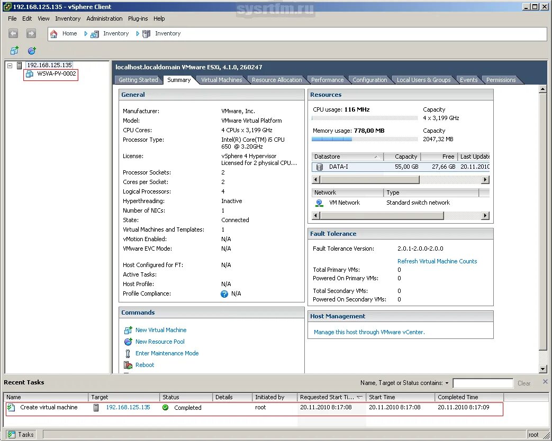The image size is (552, 441).
Task: Open the Administration menu
Action: (105, 19)
